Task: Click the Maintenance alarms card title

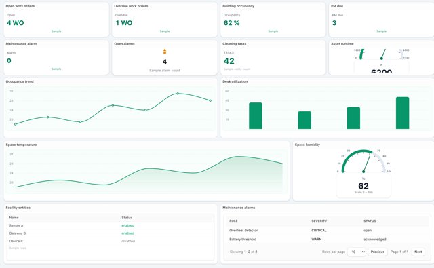Action: click(239, 208)
